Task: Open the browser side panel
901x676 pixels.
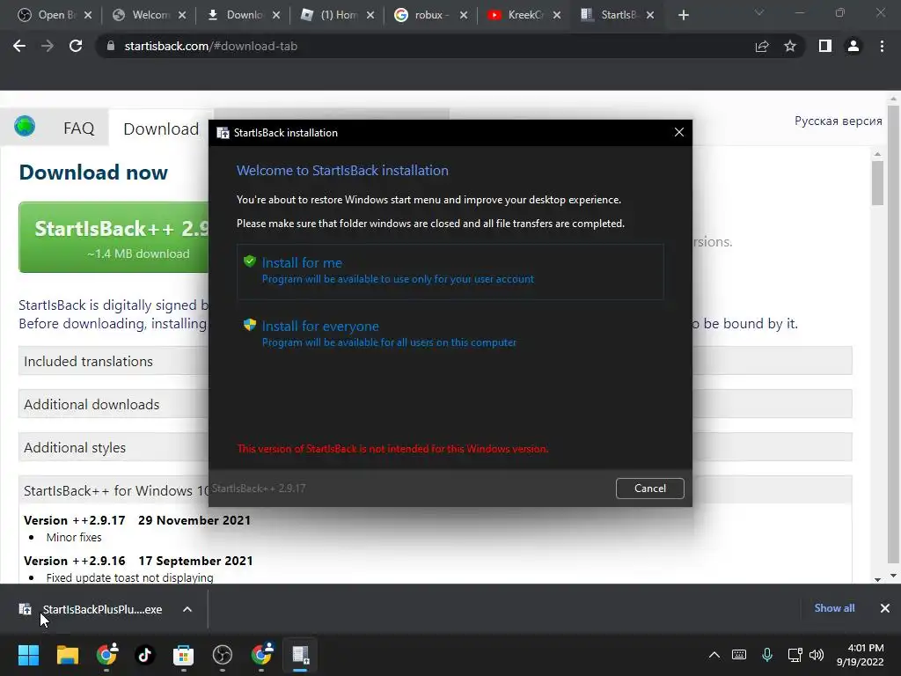Action: coord(825,46)
